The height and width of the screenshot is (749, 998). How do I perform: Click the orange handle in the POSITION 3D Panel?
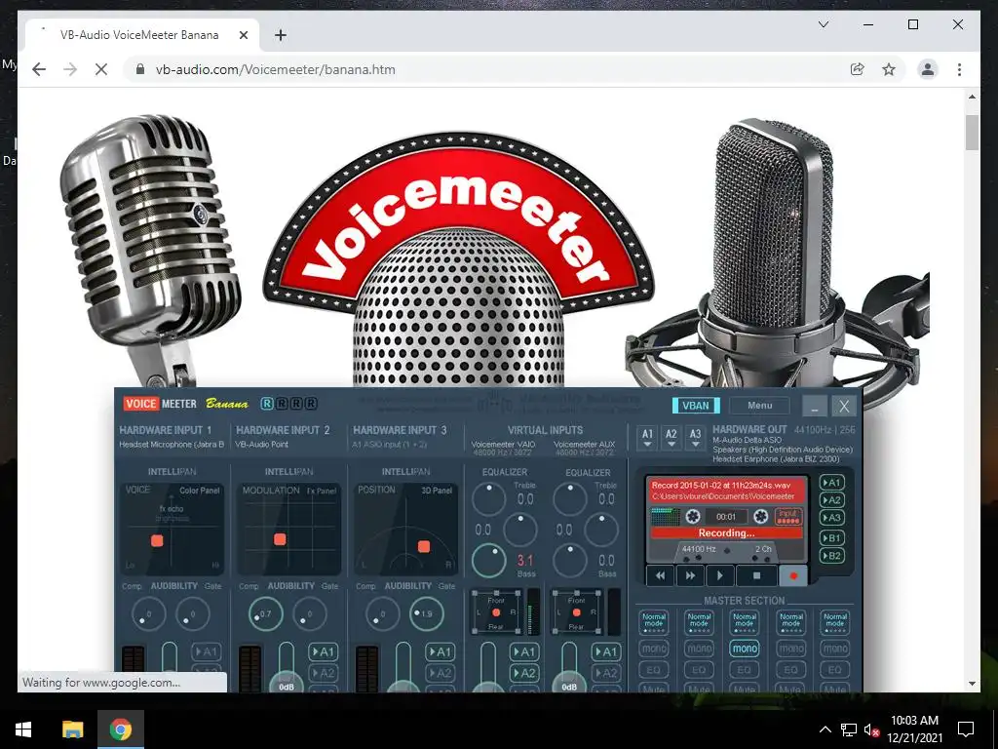coord(424,546)
